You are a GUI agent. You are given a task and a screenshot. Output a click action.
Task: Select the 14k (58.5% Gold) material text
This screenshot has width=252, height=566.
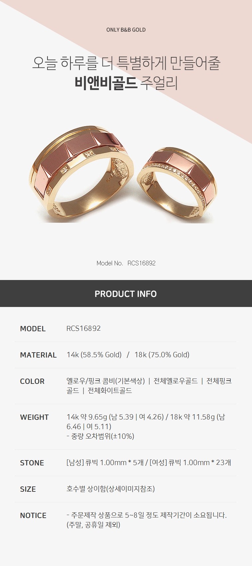[94, 355]
